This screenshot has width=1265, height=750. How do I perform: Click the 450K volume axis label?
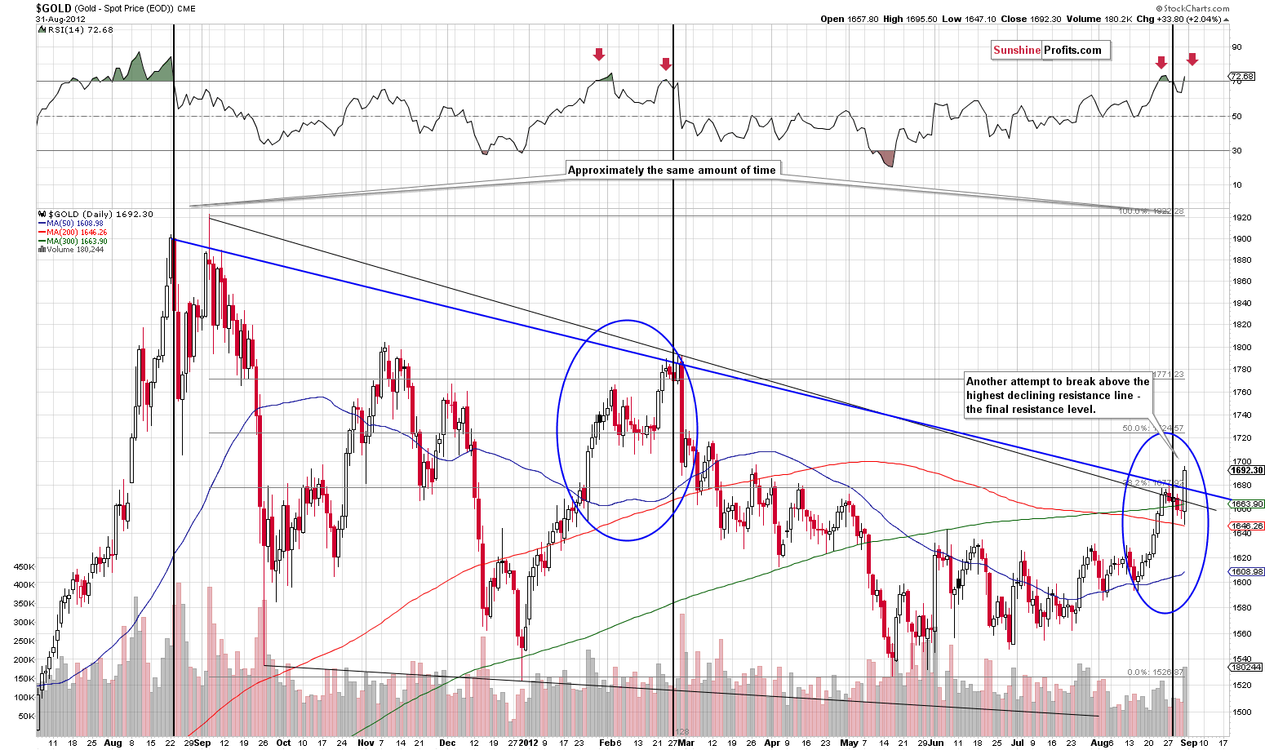click(x=24, y=566)
